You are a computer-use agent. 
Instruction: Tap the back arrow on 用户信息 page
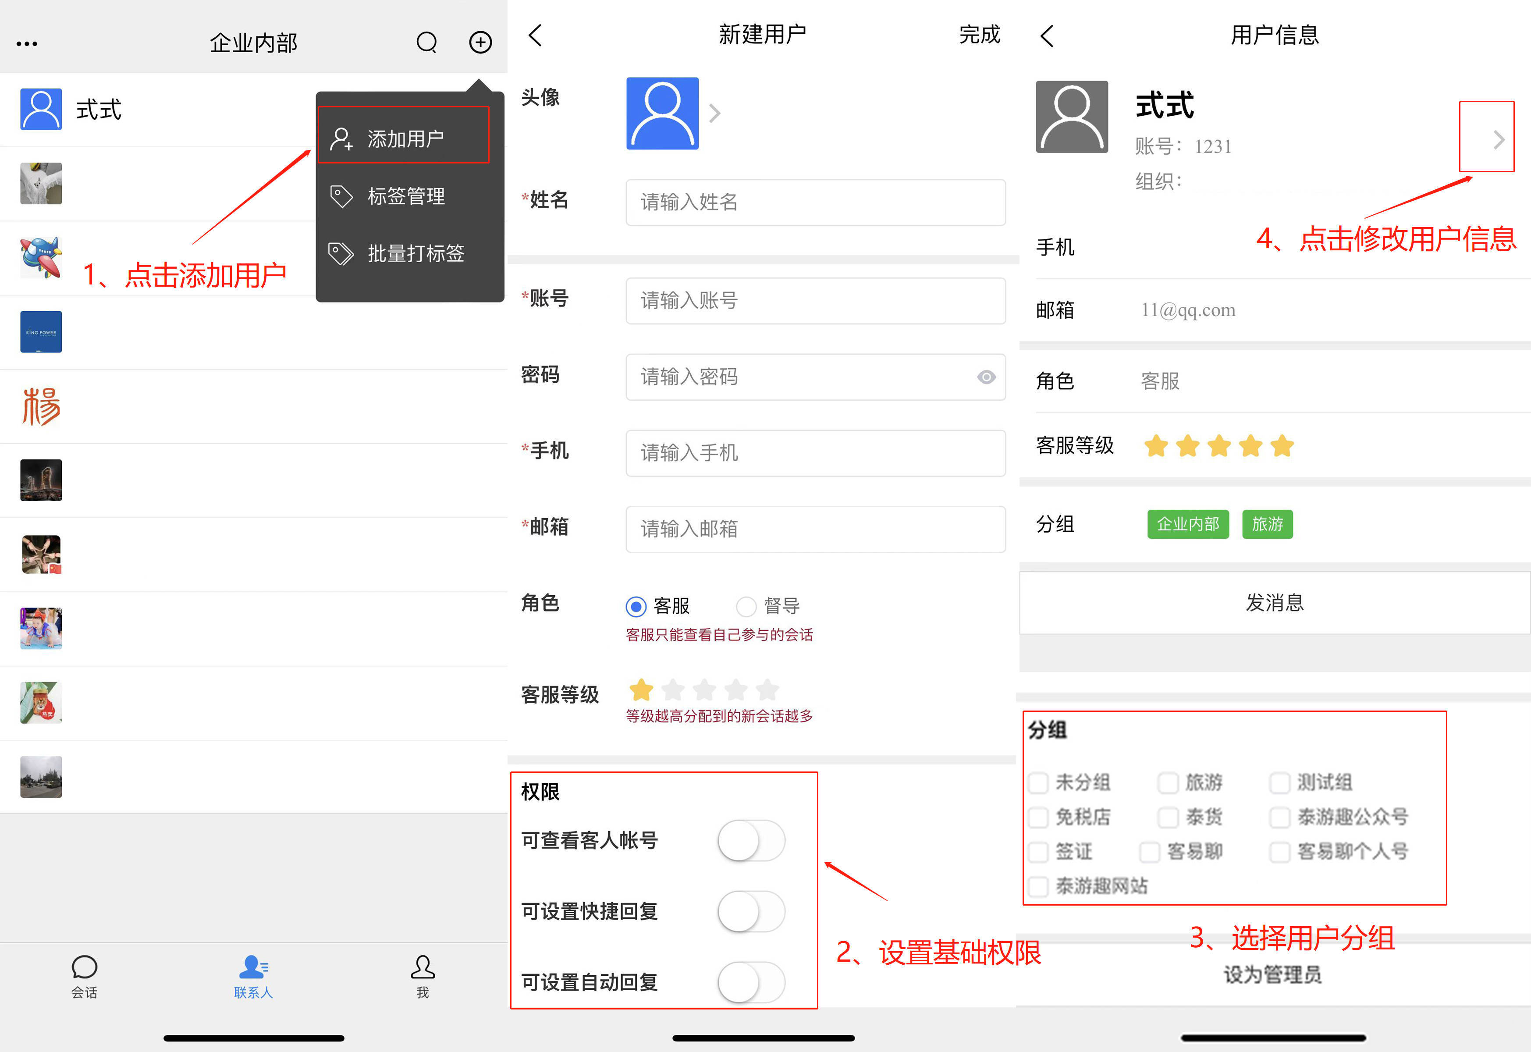(1047, 35)
